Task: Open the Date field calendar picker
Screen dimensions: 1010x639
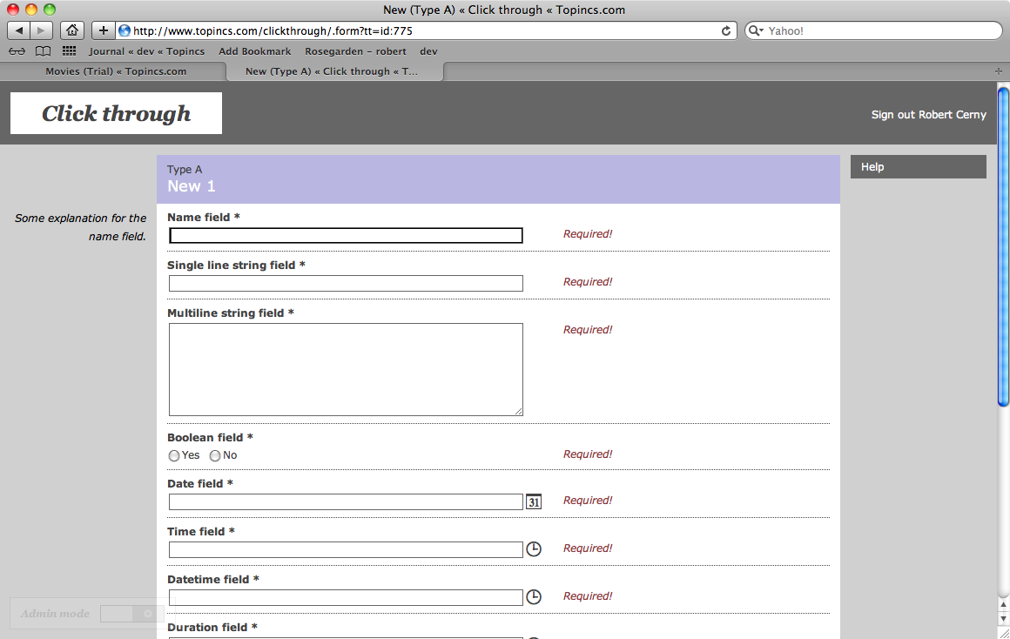Action: coord(534,501)
